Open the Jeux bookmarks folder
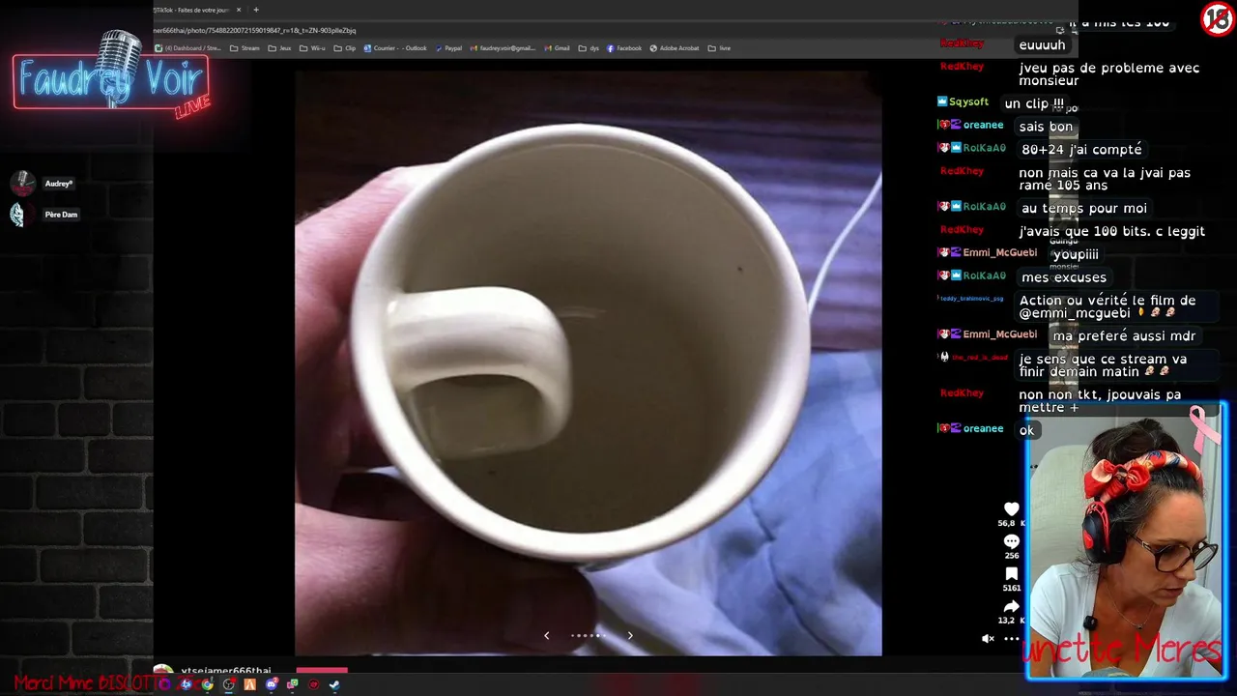 [x=279, y=48]
